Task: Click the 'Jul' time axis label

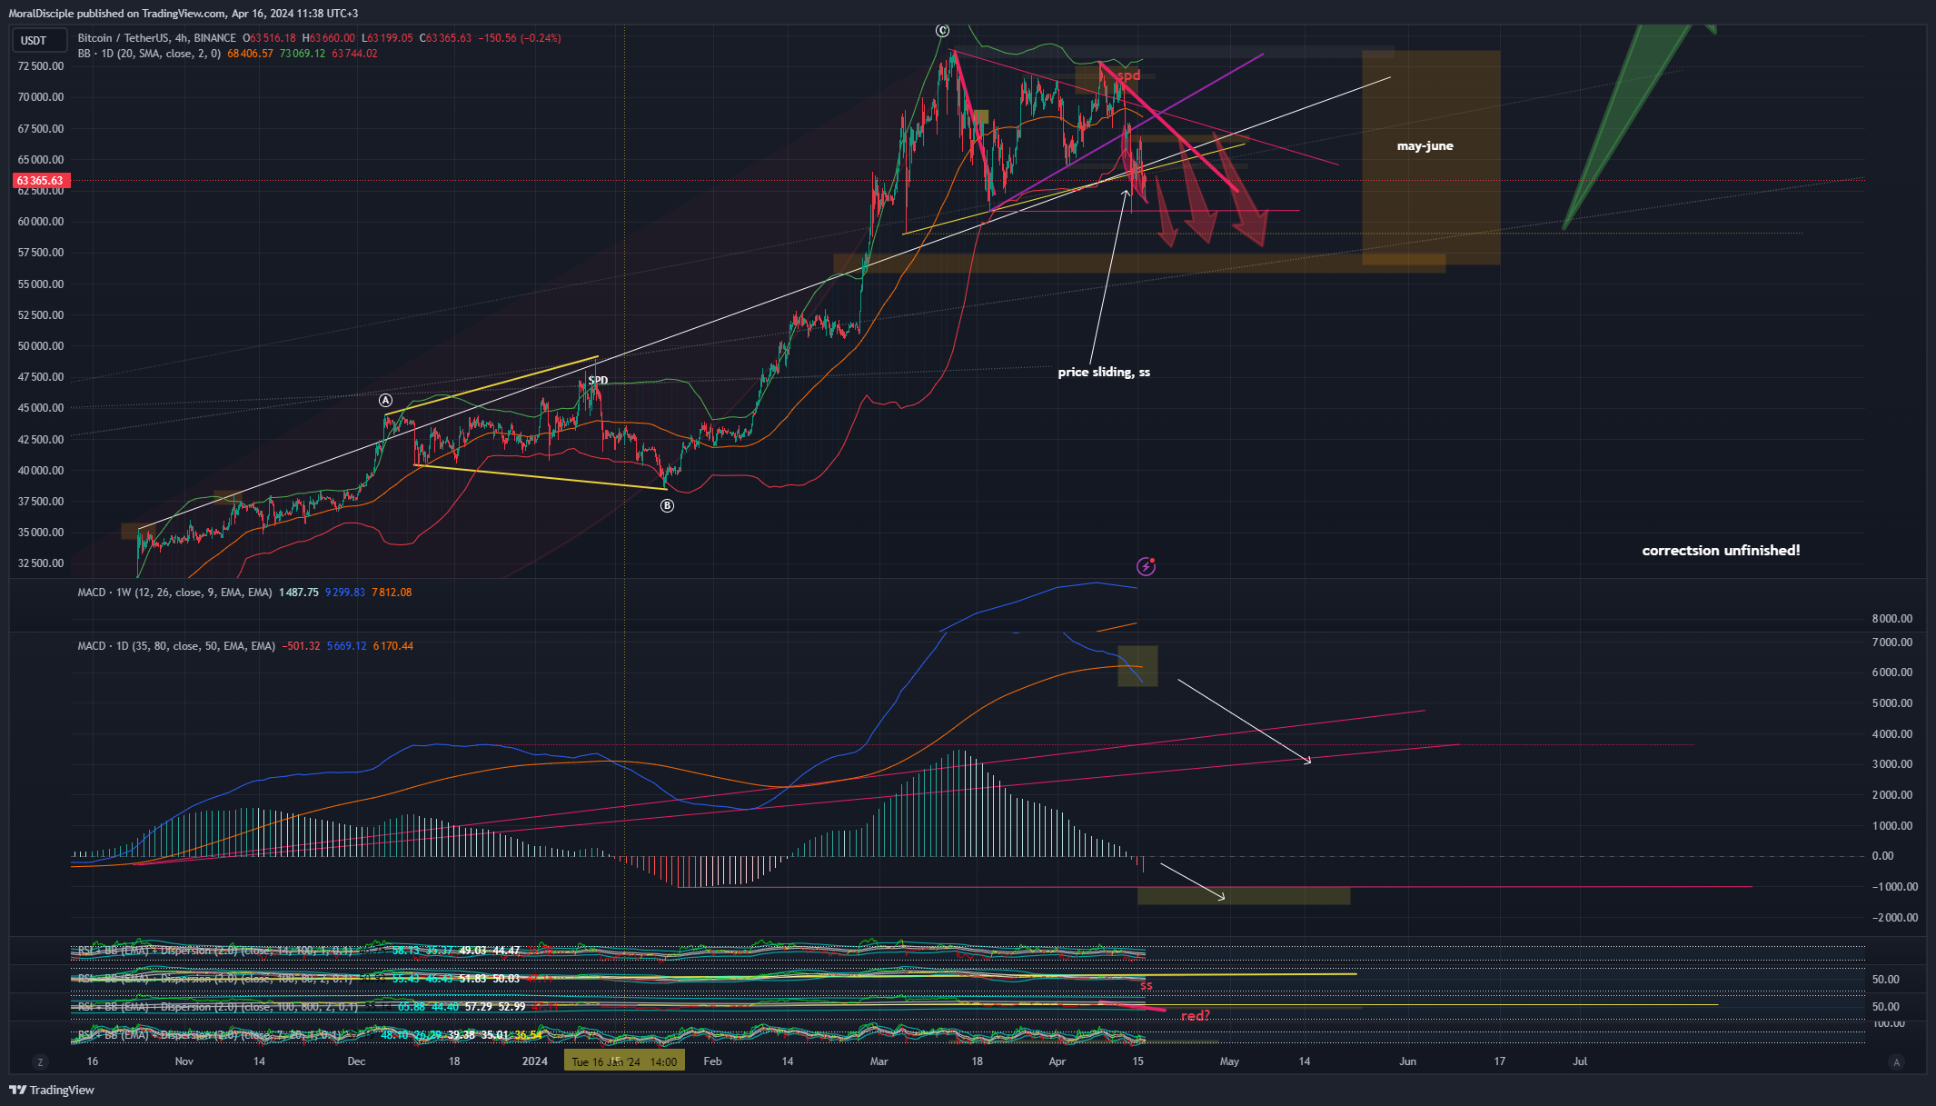Action: click(x=1580, y=1061)
